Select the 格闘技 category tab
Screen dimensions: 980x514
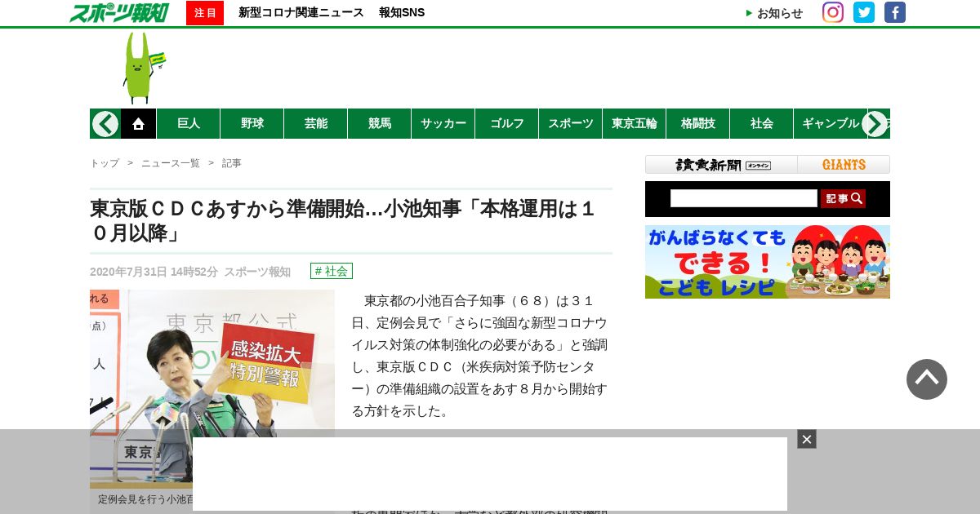pyautogui.click(x=698, y=123)
